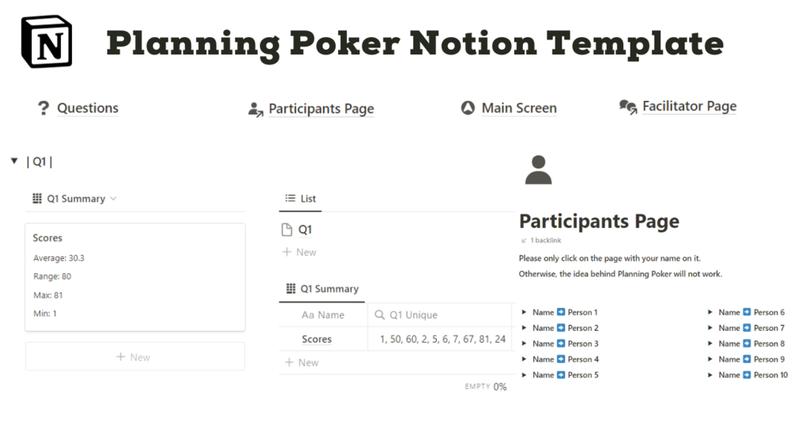794x446 pixels.
Task: Click the 1 backlink indicator
Action: [544, 240]
